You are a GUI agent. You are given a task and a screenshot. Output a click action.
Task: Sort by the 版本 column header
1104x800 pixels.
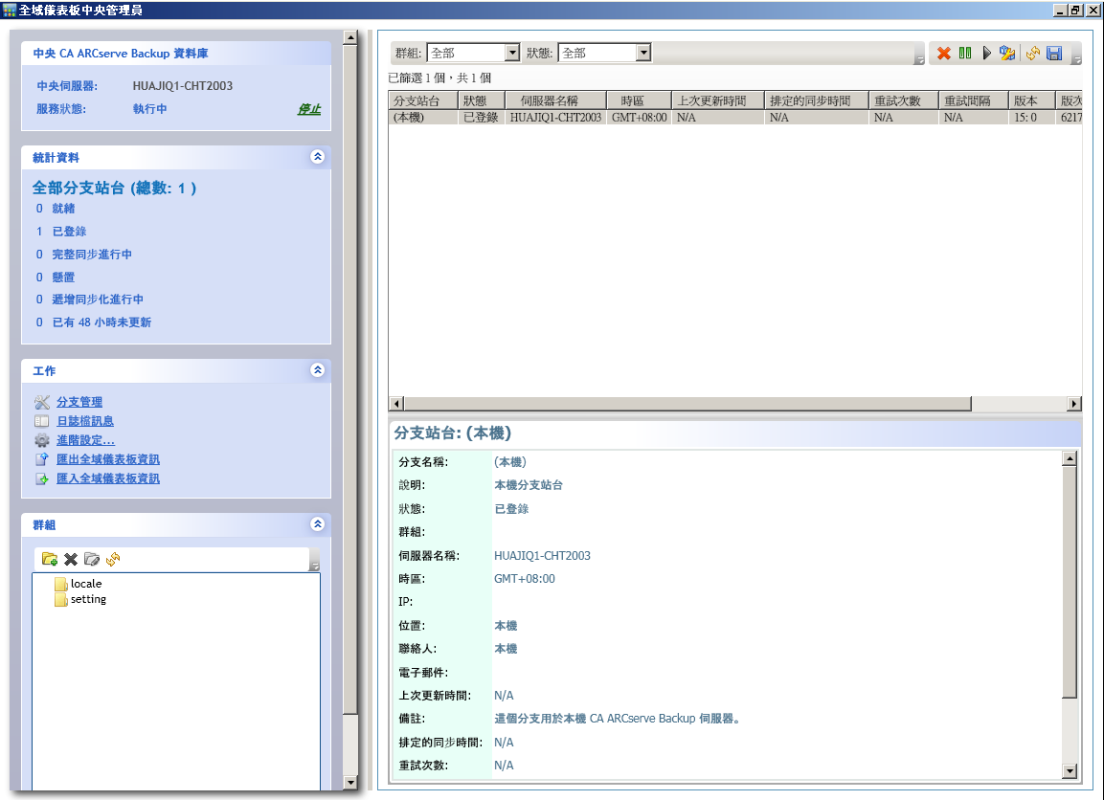1031,100
